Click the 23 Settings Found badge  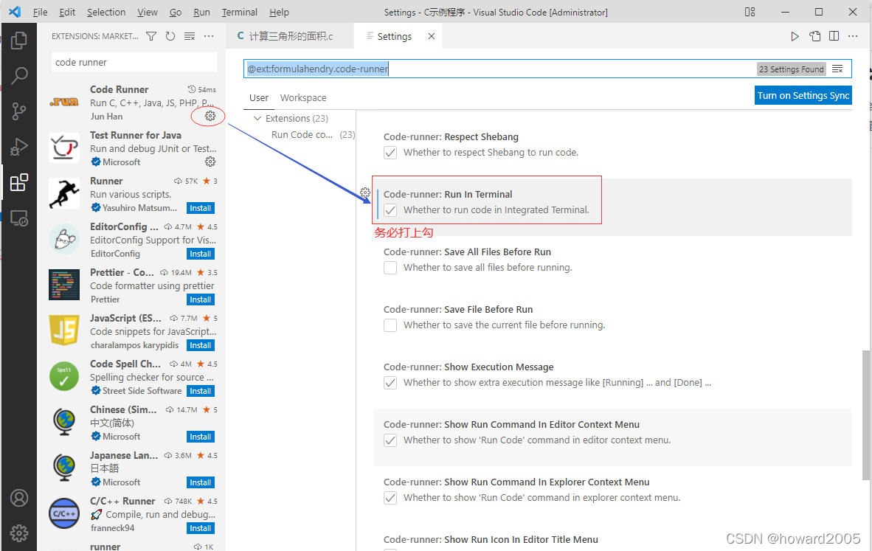click(792, 69)
